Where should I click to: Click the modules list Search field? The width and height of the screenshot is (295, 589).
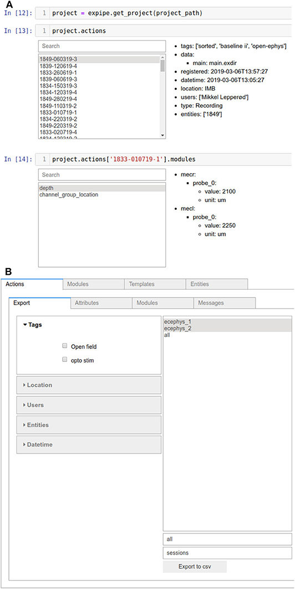pyautogui.click(x=101, y=175)
